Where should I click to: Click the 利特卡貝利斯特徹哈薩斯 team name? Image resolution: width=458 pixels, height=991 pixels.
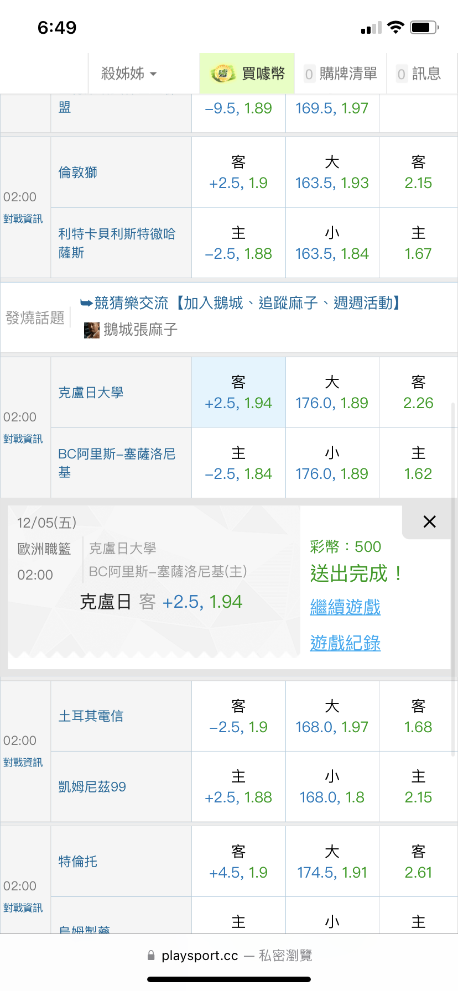click(x=117, y=243)
